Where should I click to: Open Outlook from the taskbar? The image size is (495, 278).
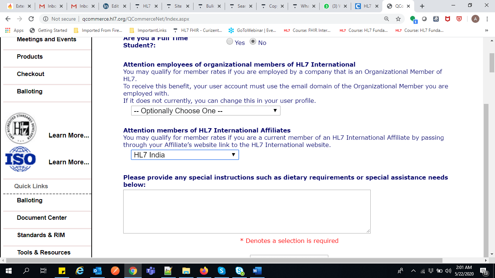(97, 270)
